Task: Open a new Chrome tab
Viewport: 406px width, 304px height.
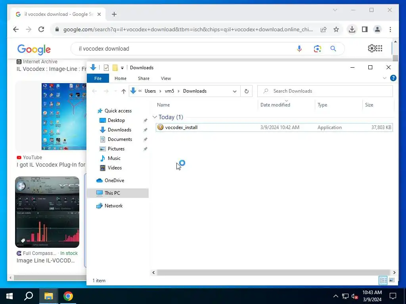Action: click(114, 14)
